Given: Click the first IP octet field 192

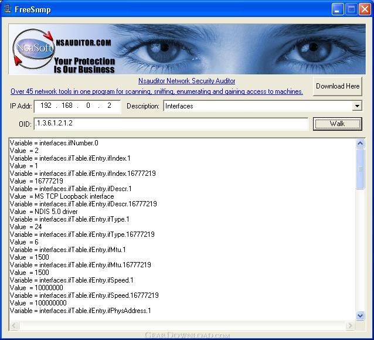Looking at the screenshot, I should pos(46,106).
